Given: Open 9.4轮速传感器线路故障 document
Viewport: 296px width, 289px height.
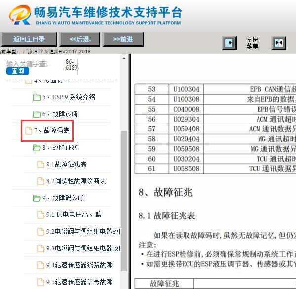Looking at the screenshot, I should point(75,265).
